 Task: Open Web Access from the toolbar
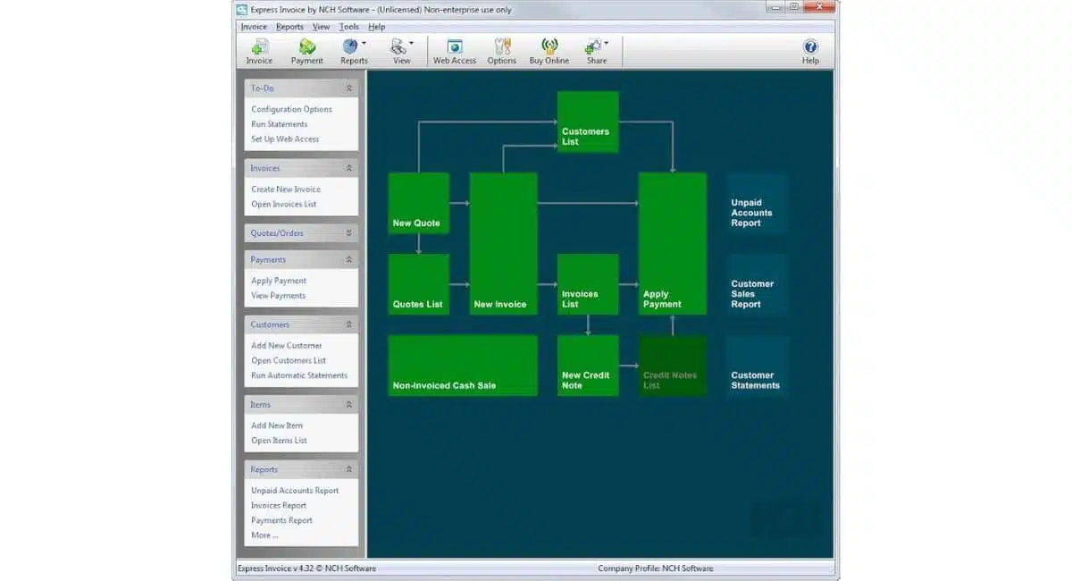pos(455,47)
